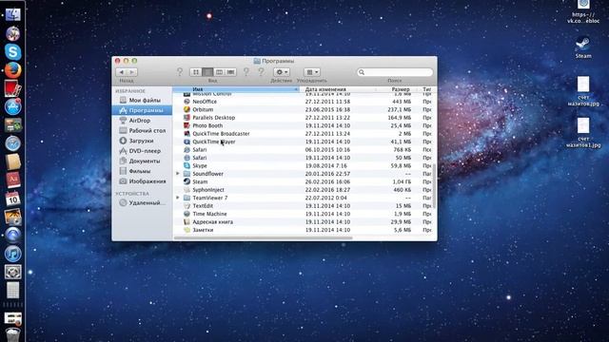Click the Soundflower date 20.01.2016 22:57
Viewport: 609px width, 342px height.
pos(327,174)
